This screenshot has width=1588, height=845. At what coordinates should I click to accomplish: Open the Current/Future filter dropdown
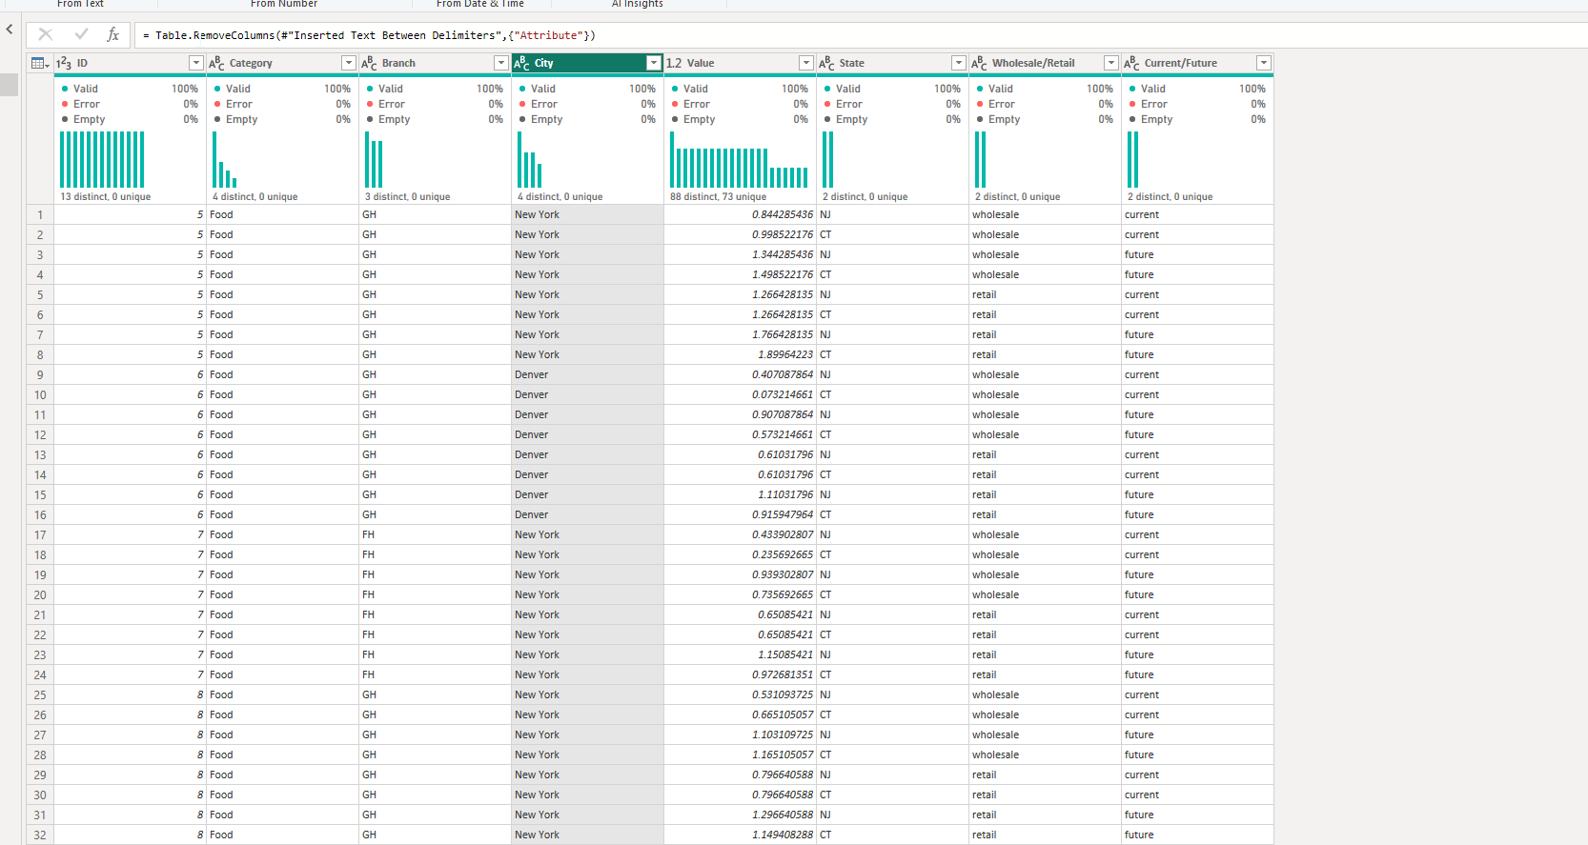1264,63
